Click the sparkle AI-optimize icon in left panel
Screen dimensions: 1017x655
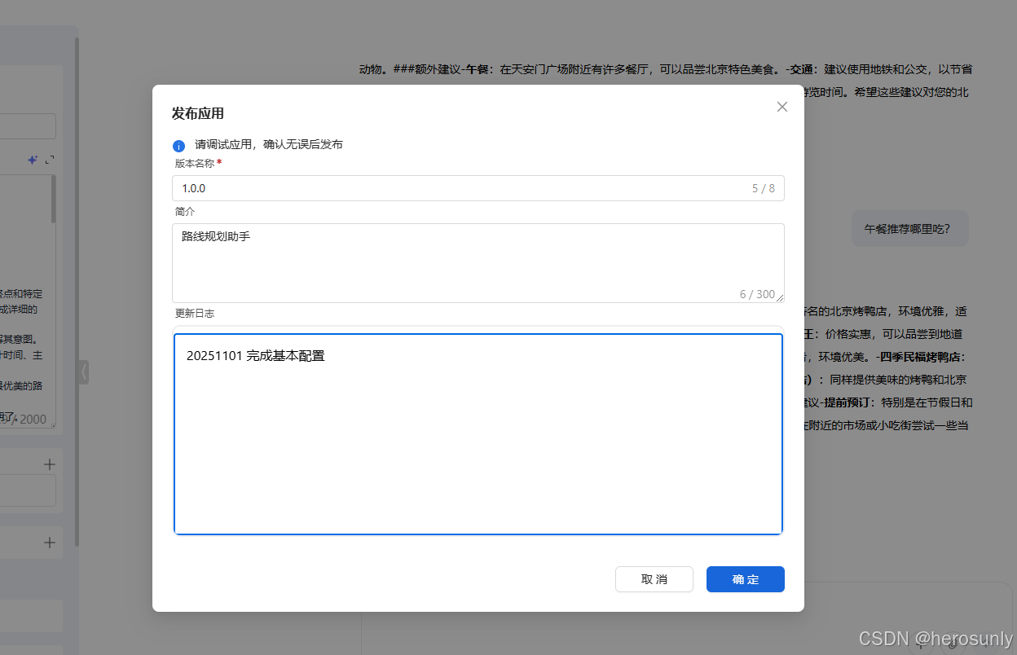coord(33,160)
